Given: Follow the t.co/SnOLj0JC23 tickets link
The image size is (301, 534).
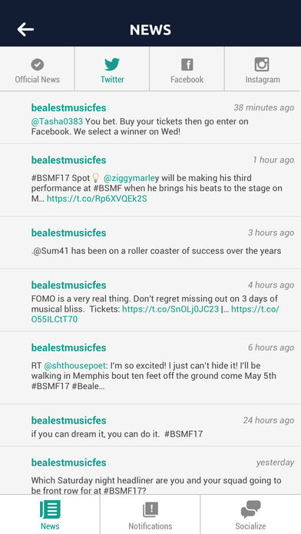Looking at the screenshot, I should 170,309.
